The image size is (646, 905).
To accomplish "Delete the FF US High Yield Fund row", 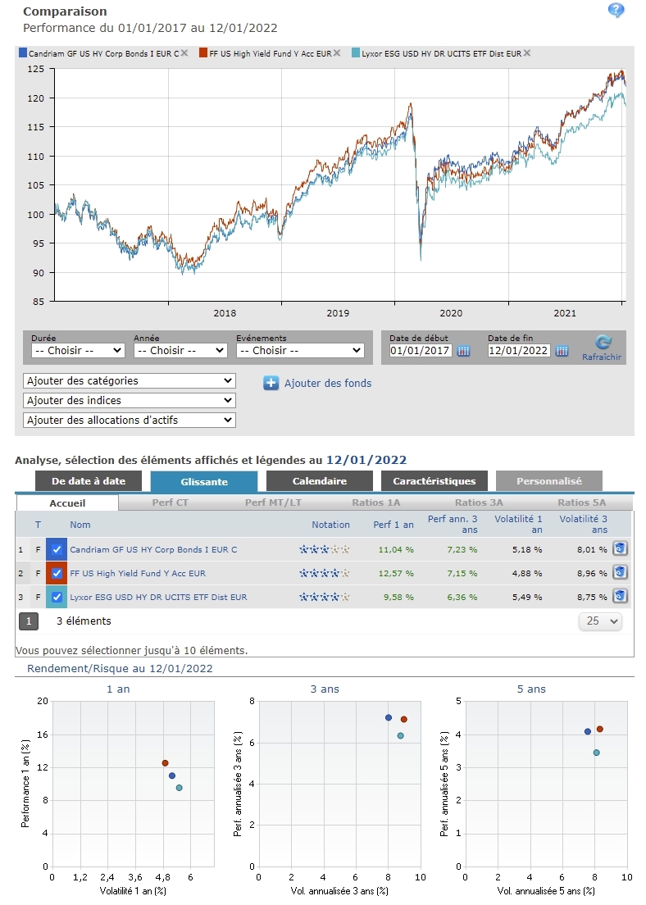I will 621,572.
